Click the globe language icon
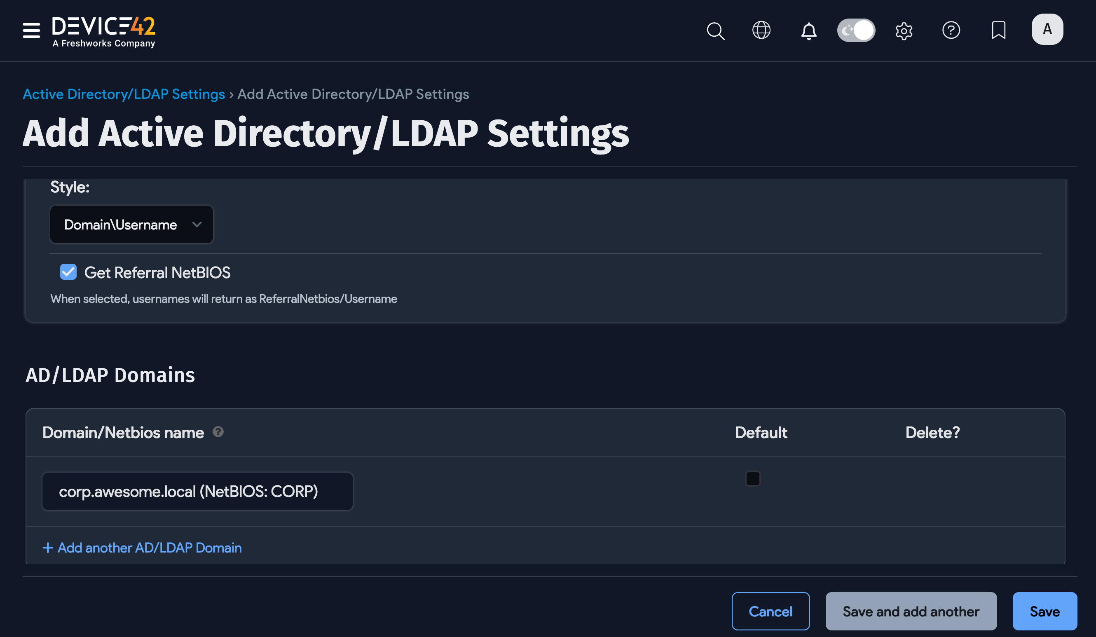This screenshot has width=1096, height=637. pyautogui.click(x=761, y=30)
